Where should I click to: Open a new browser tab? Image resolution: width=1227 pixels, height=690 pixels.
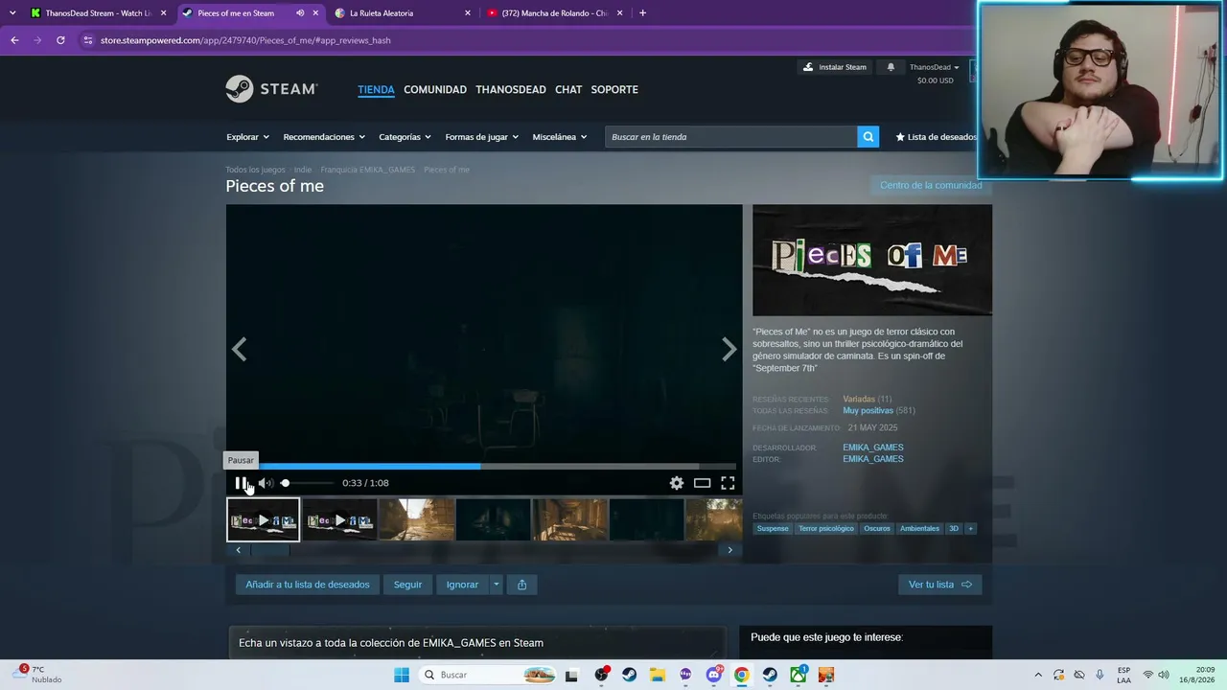tap(642, 13)
